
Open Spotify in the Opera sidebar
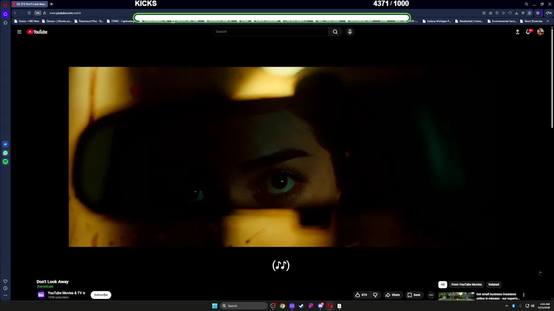pos(5,162)
